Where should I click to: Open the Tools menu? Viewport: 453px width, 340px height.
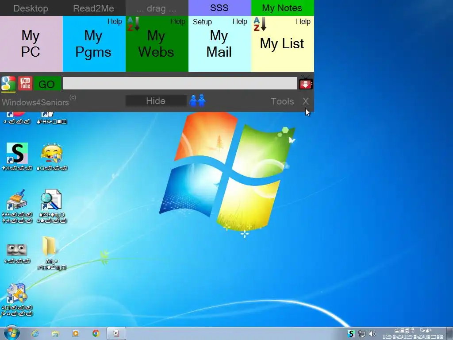(x=282, y=101)
